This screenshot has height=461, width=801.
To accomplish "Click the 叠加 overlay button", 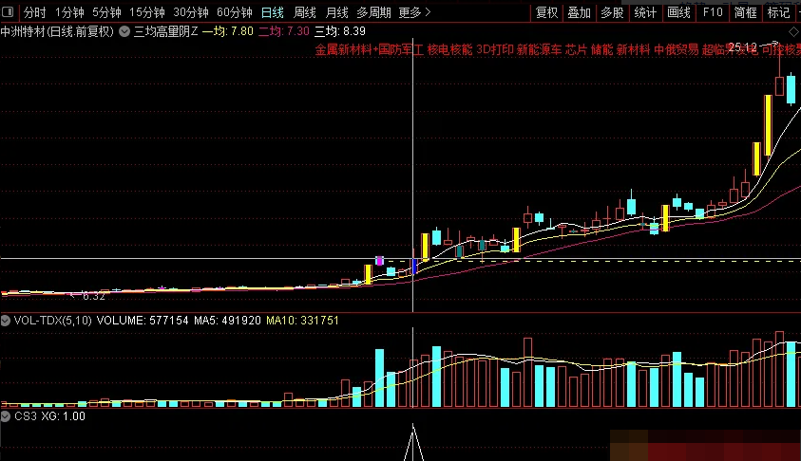I will (x=579, y=12).
